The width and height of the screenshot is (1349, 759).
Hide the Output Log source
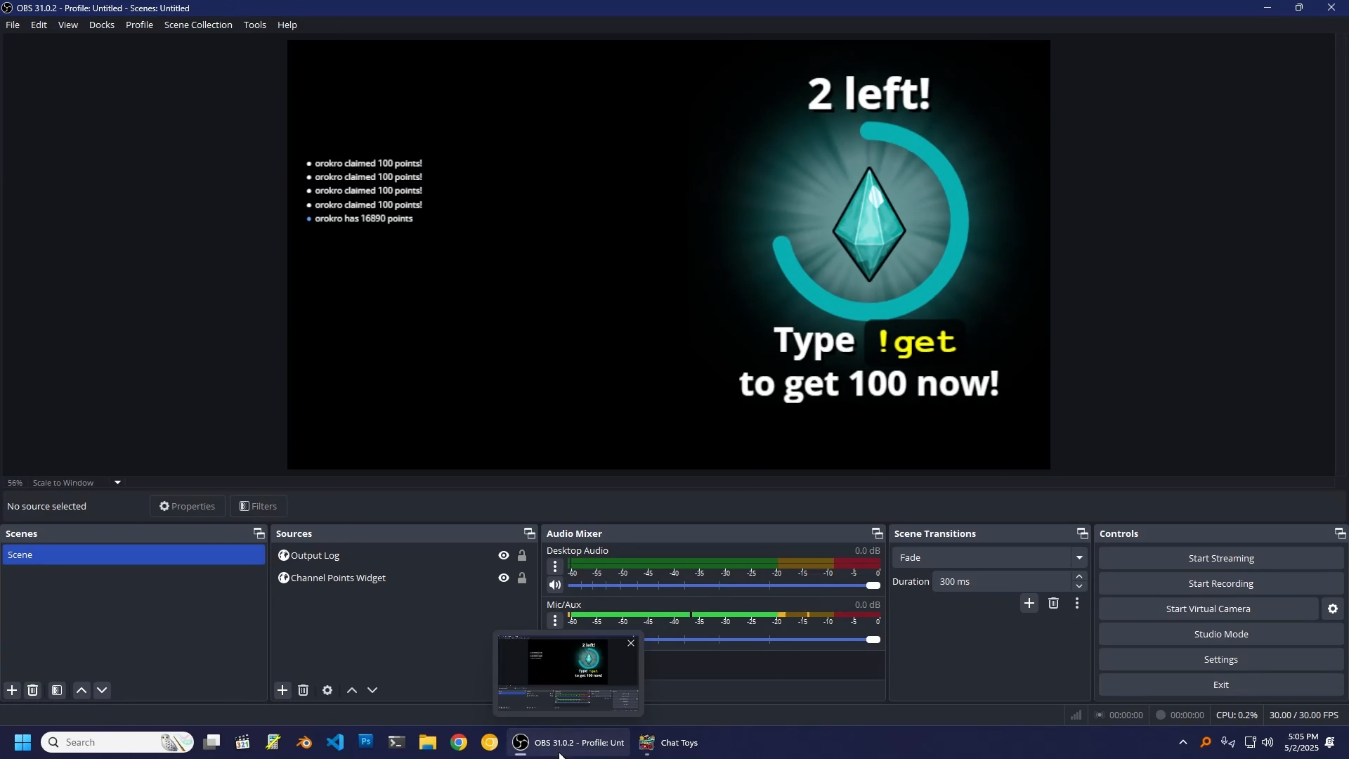tap(504, 557)
